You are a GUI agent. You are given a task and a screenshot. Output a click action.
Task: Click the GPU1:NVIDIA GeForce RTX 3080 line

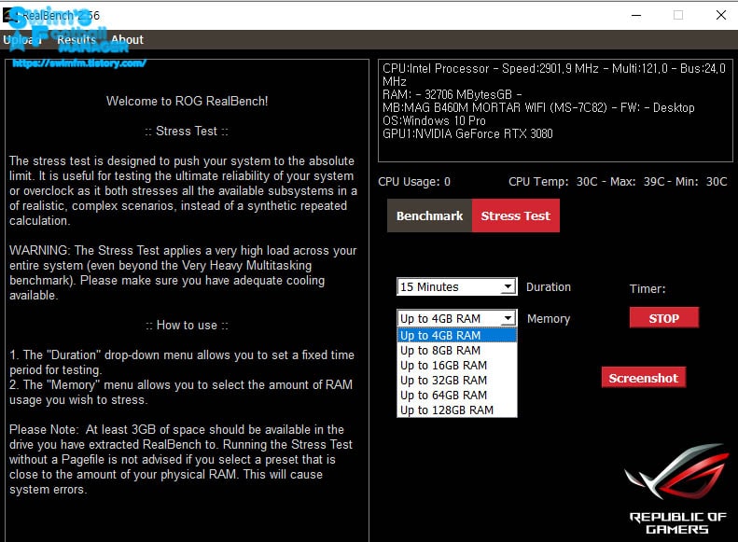tap(467, 133)
